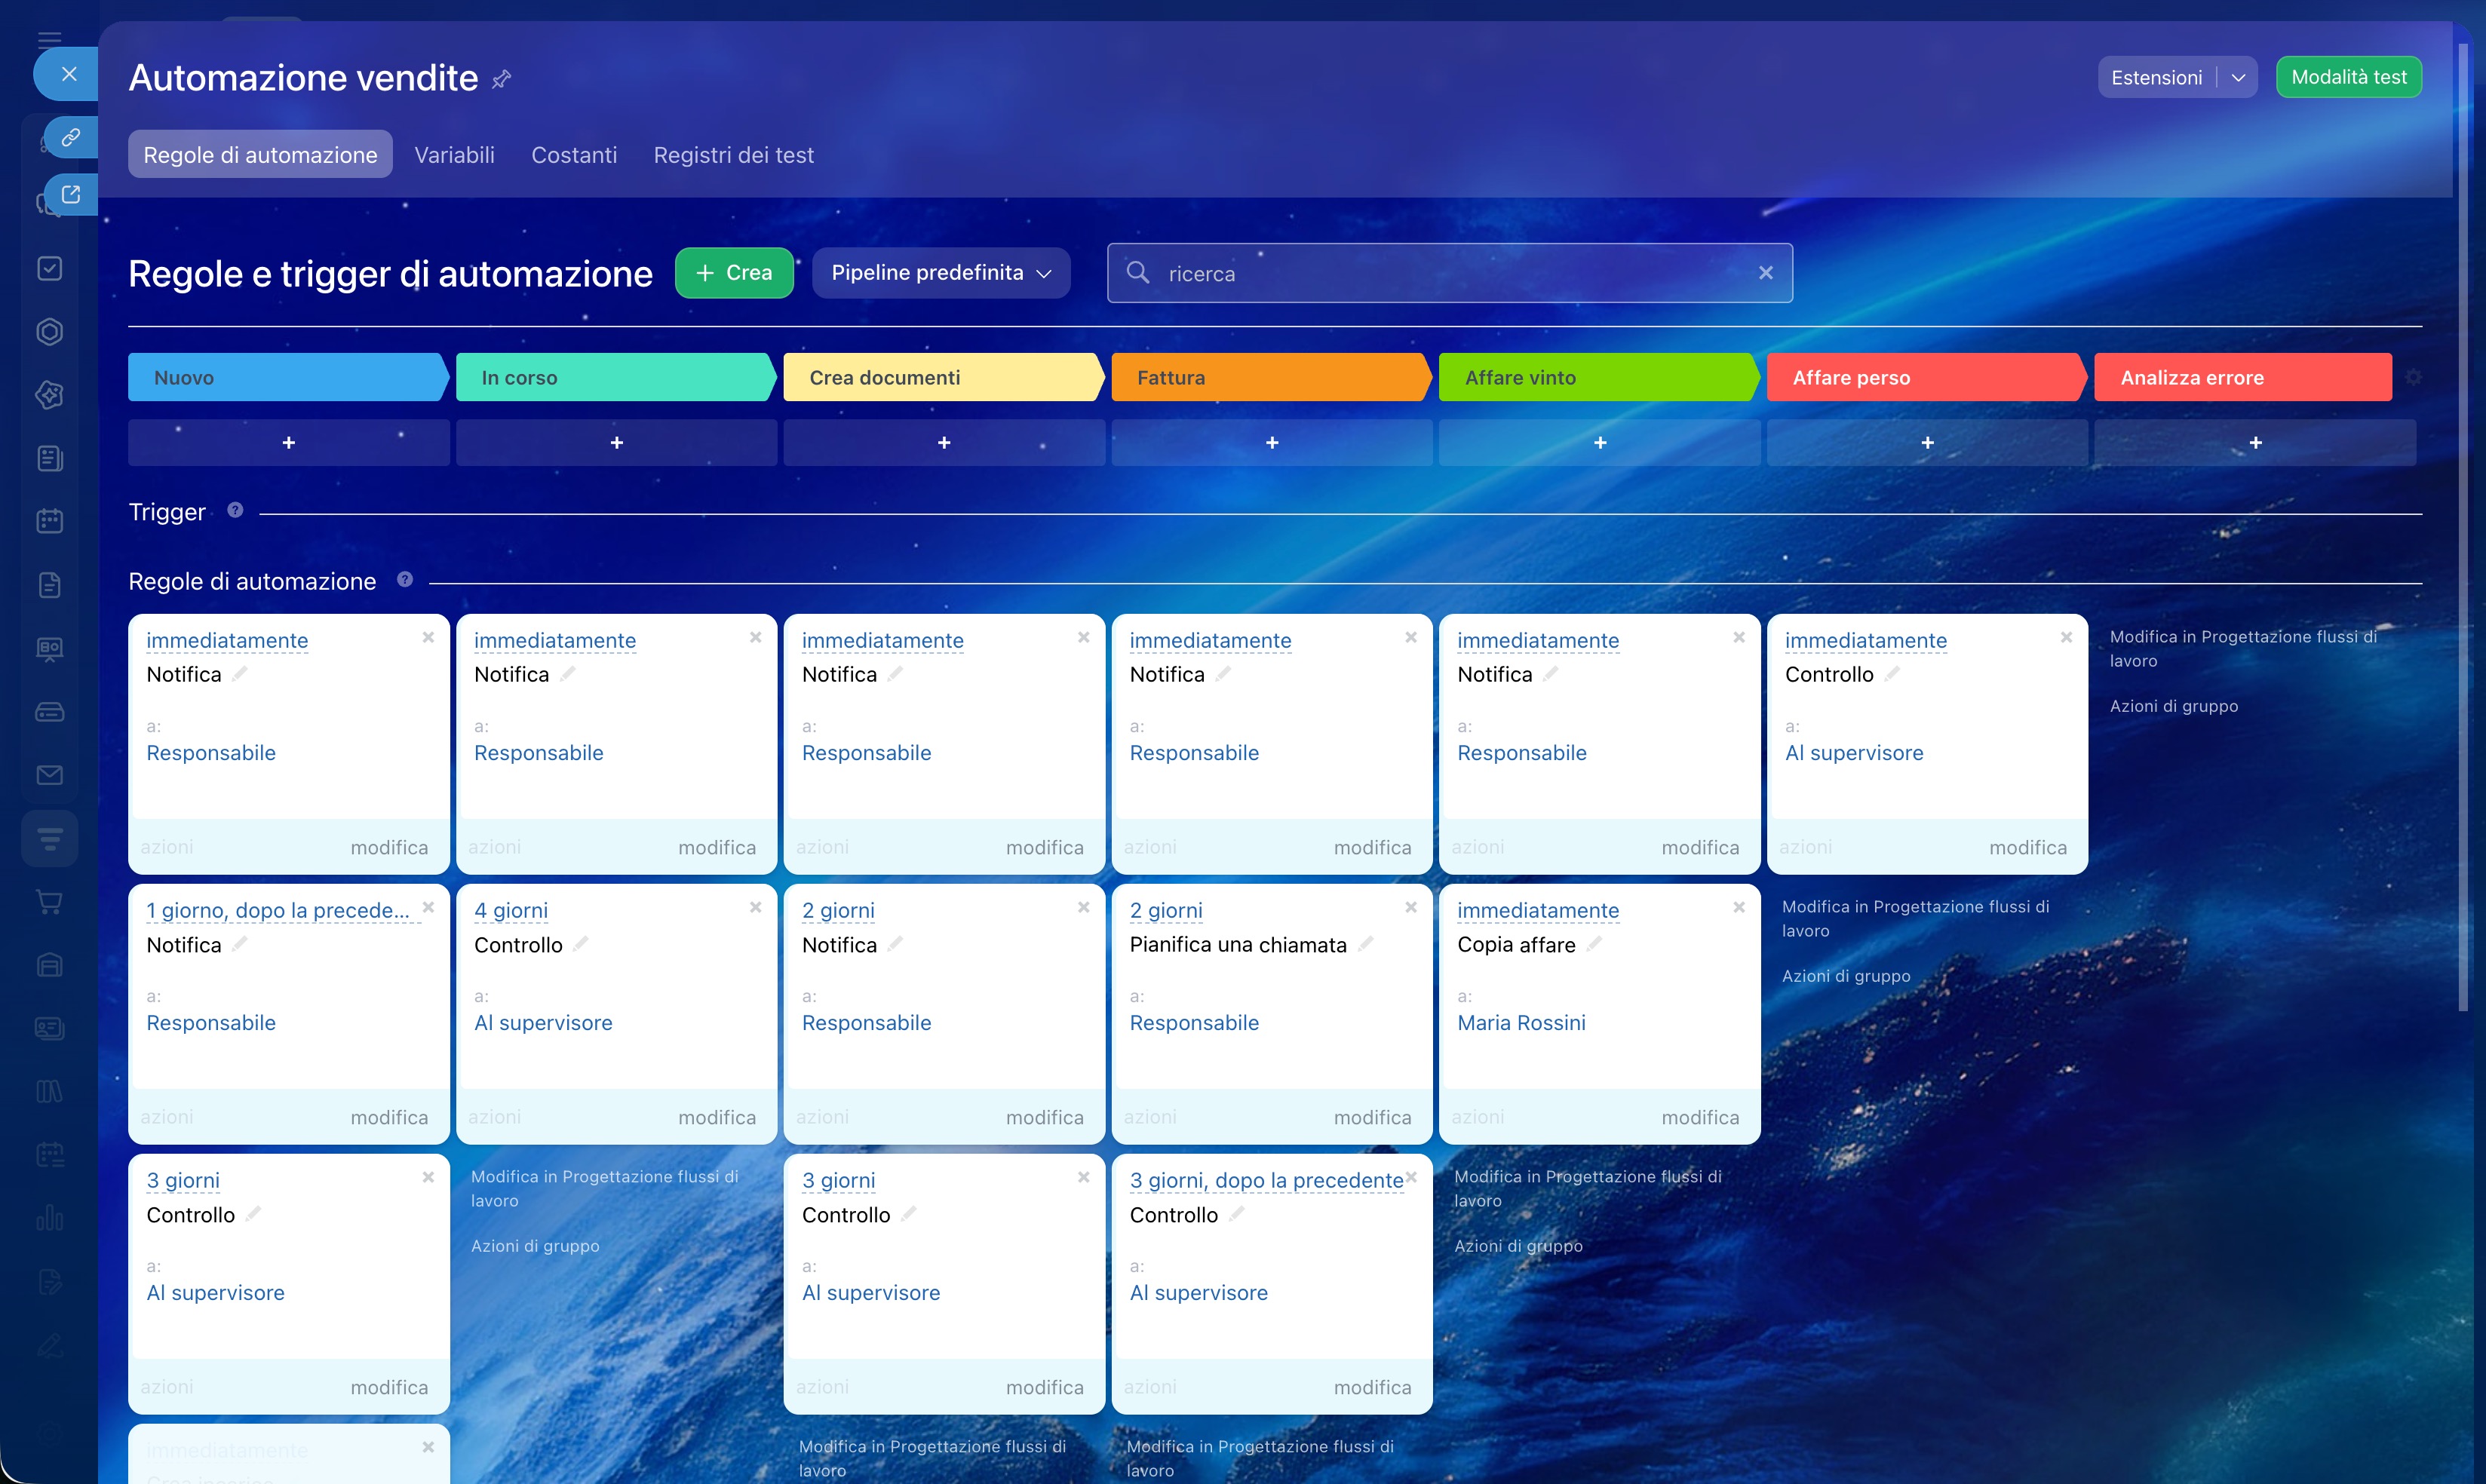Switch to the Regole di automazione tab

pos(260,155)
